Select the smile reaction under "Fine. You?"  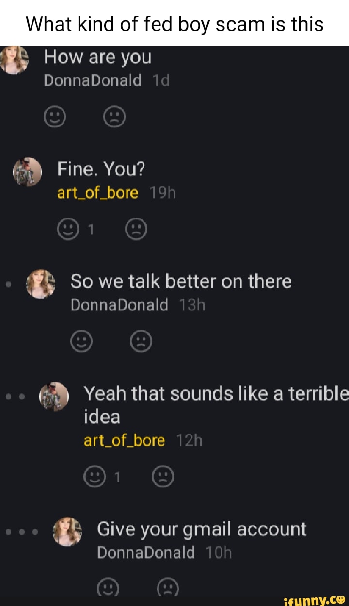click(68, 229)
